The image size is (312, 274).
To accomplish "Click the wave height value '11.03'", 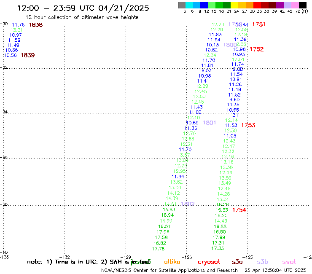I will [230, 136].
